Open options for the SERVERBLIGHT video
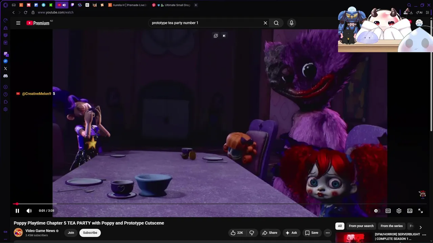Image resolution: width=433 pixels, height=243 pixels. point(425,235)
